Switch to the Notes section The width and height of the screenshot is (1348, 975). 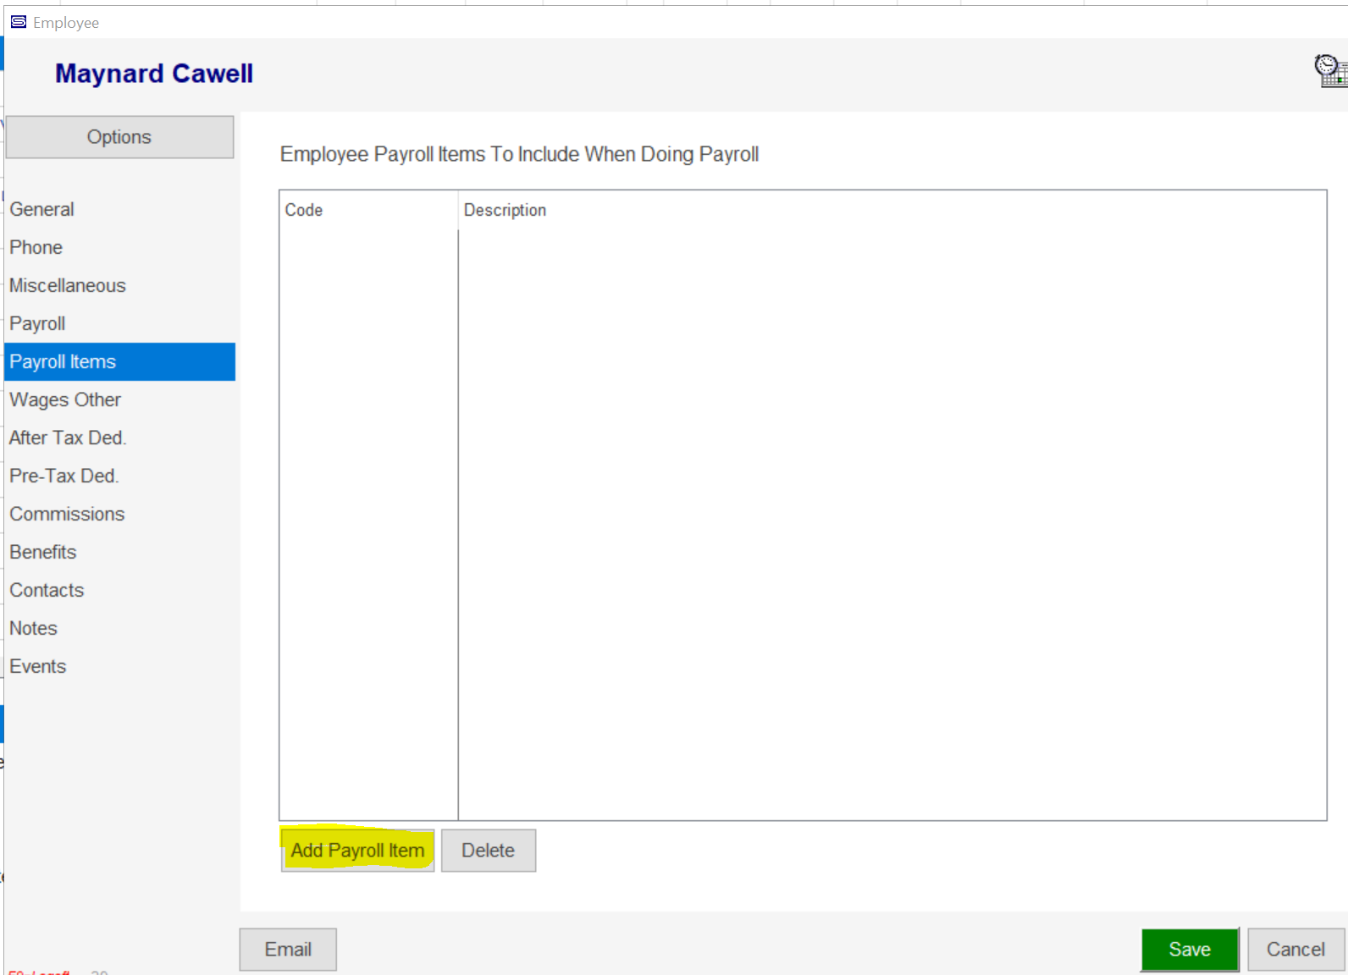point(34,628)
